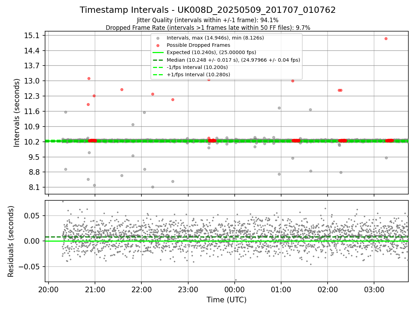Click the x-axis tick label 21:00
The image size is (416, 312).
95,289
